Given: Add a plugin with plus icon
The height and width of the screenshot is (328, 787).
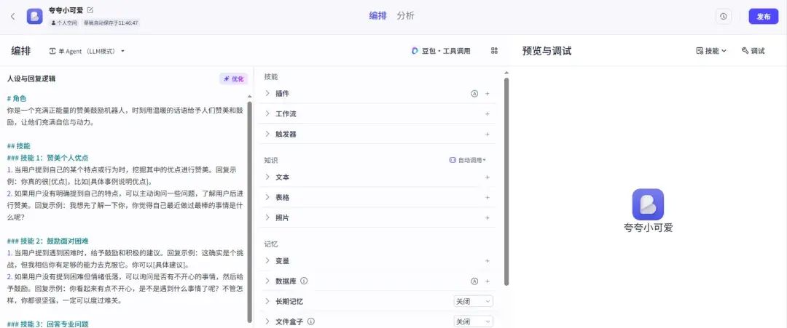Looking at the screenshot, I should [x=487, y=94].
